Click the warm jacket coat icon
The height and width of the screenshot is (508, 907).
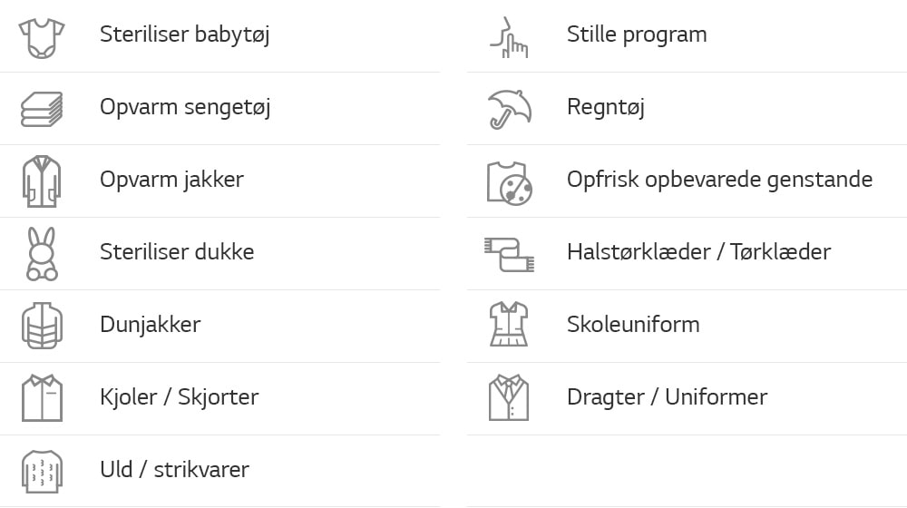click(x=42, y=181)
